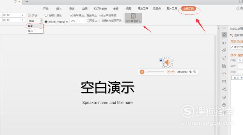Open the star favorites sidebar icon

click(224, 74)
